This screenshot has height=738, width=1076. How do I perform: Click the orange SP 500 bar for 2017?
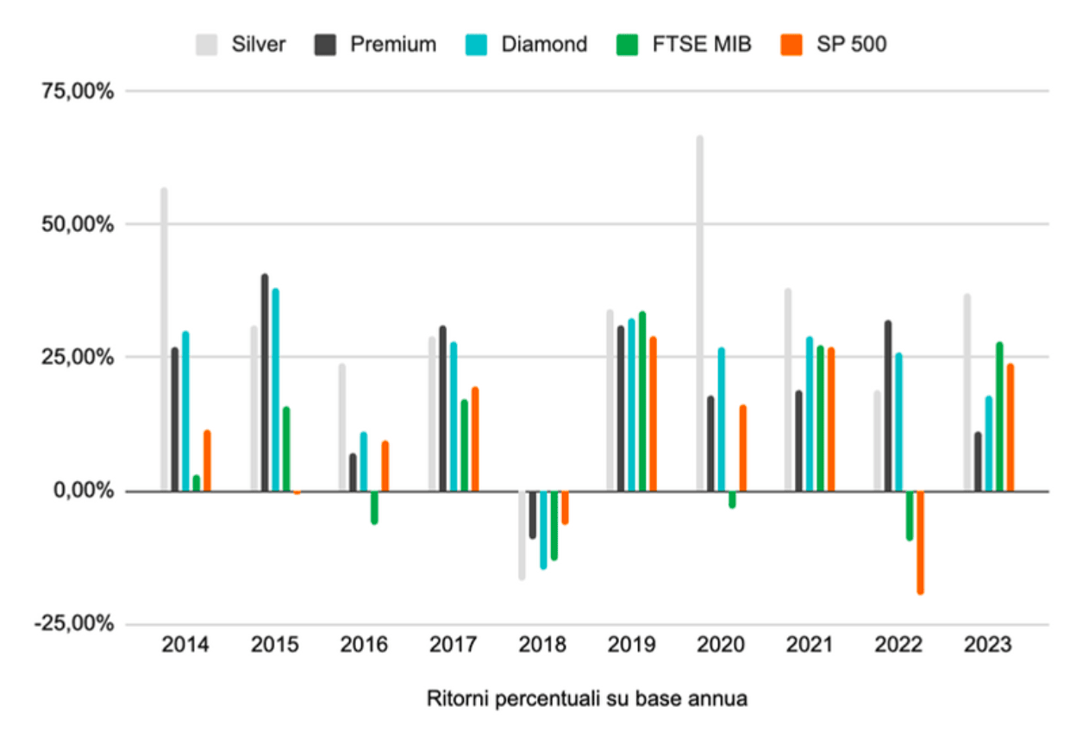click(x=475, y=439)
